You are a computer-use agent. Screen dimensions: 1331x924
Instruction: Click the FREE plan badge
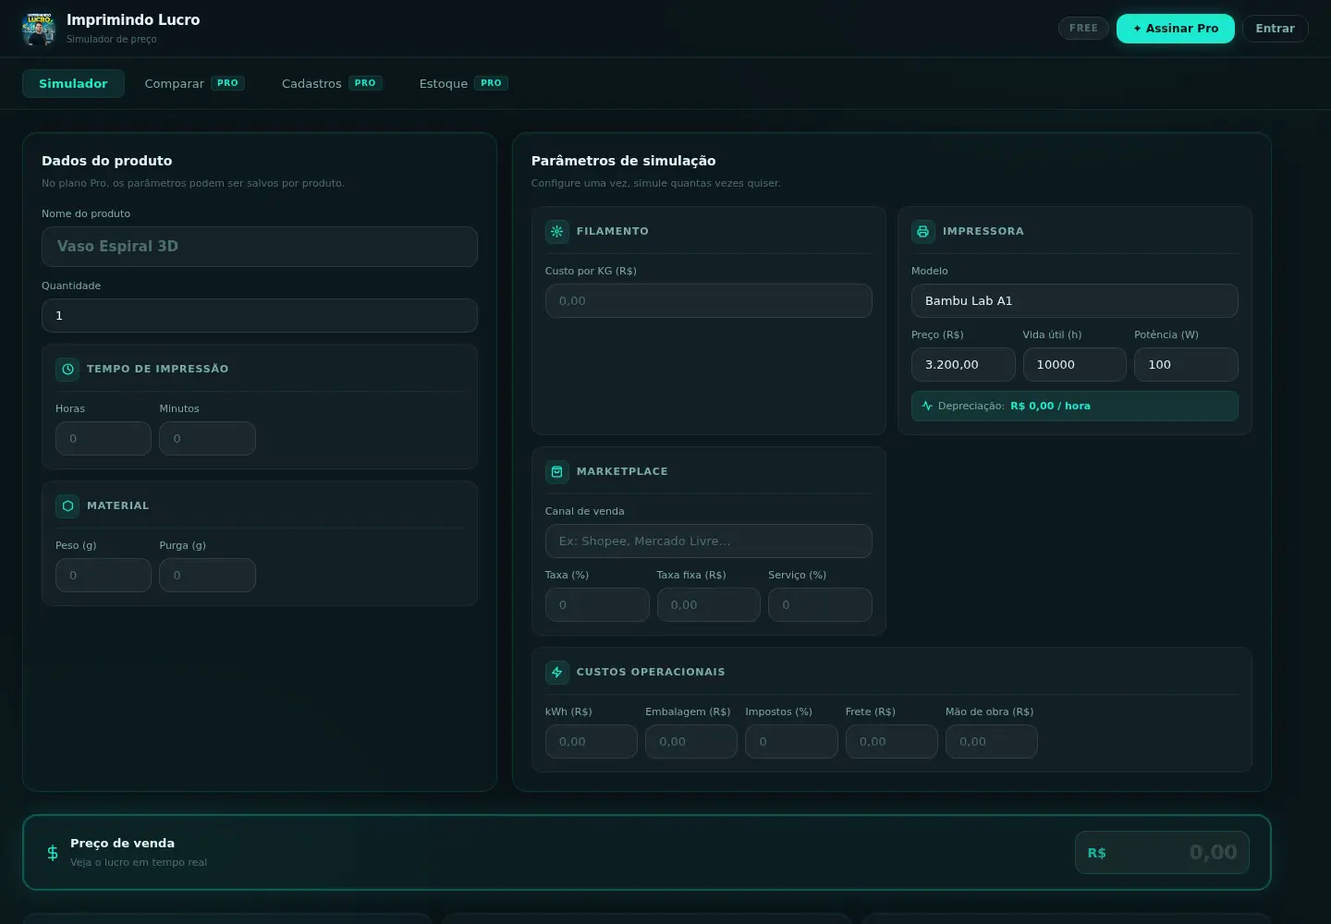[x=1083, y=29]
